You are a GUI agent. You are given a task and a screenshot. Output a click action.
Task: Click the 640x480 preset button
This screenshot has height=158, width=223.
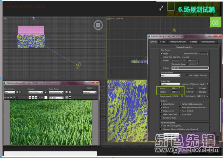click(190, 92)
